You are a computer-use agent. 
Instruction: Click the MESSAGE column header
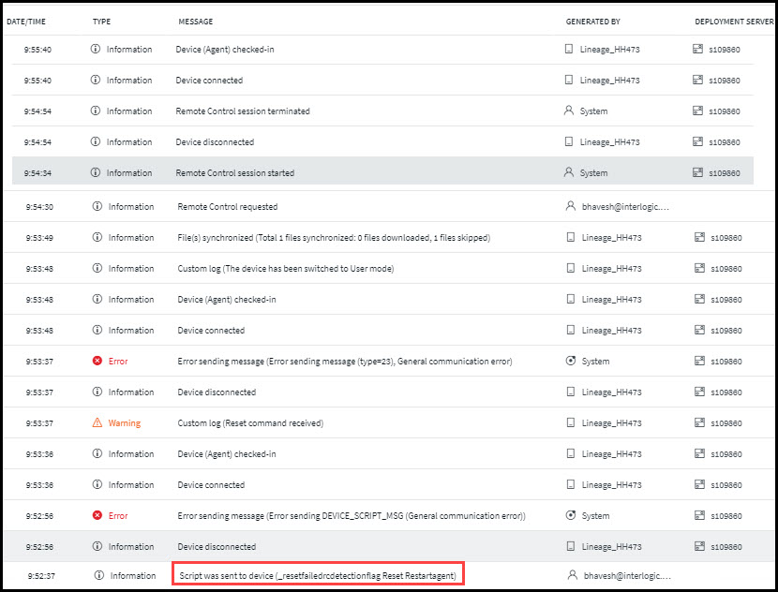coord(196,22)
